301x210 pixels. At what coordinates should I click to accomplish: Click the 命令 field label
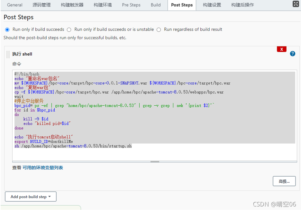point(17,64)
